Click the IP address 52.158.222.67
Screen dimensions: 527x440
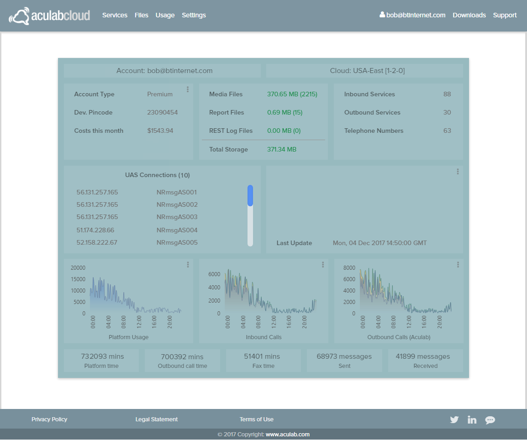(97, 242)
